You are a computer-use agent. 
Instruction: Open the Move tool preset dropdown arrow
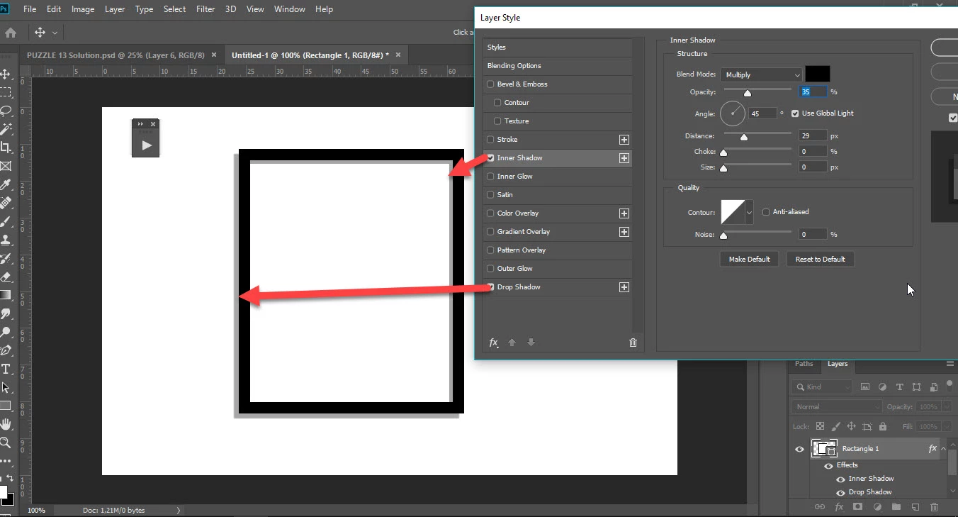55,33
